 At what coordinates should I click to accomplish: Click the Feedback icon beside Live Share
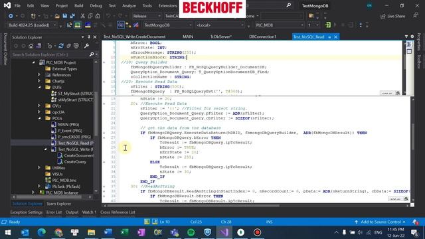[416, 16]
